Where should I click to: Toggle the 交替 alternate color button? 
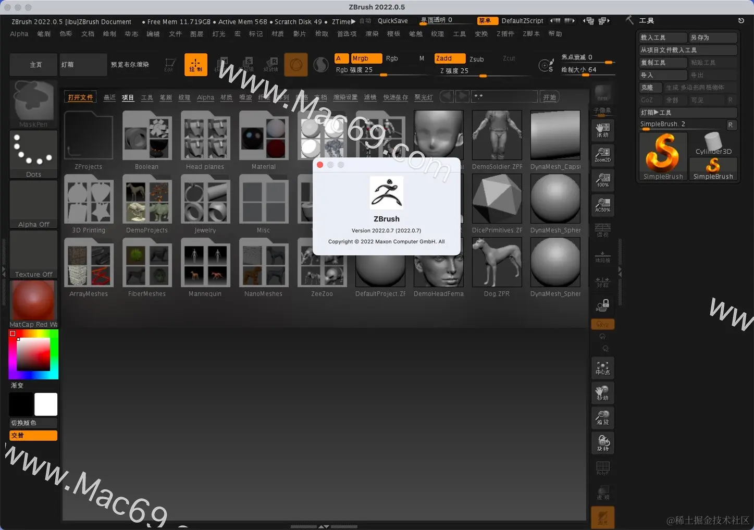coord(33,436)
